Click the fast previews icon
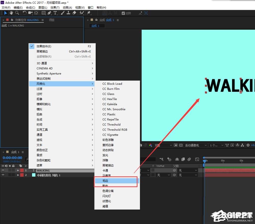This screenshot has height=224, width=255. click(232, 145)
